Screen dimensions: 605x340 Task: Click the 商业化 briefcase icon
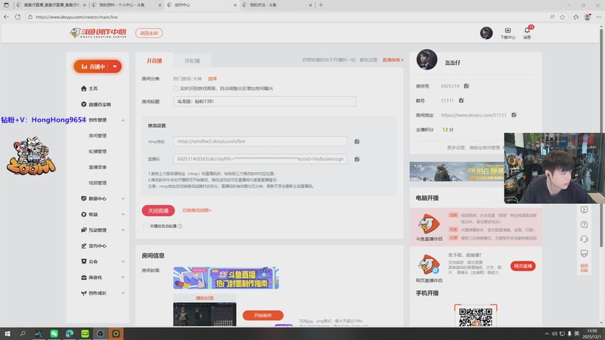84,277
